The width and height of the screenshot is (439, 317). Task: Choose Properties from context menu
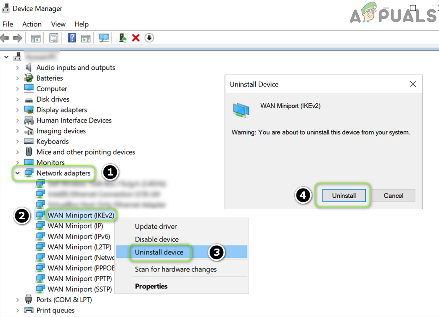tap(182, 286)
